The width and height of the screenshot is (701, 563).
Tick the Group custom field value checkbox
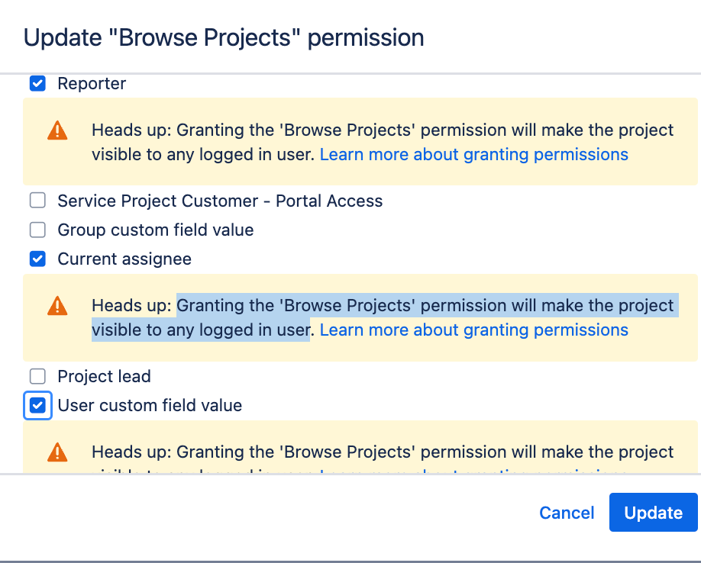pyautogui.click(x=37, y=230)
